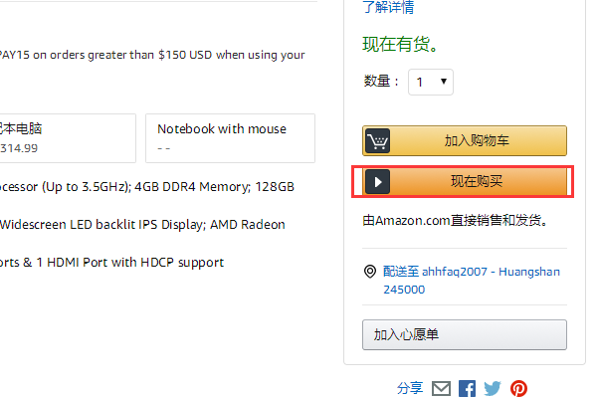The width and height of the screenshot is (598, 397).
Task: Open the quantity dropdown showing 1
Action: coord(431,82)
